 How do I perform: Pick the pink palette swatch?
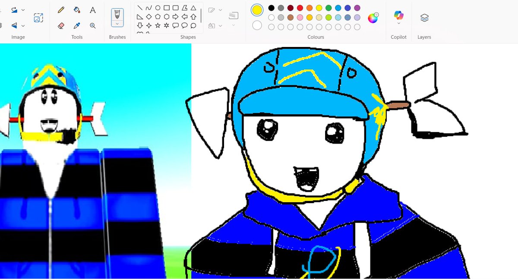click(x=300, y=17)
